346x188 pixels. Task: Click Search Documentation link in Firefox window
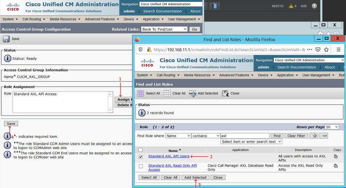[296, 67]
